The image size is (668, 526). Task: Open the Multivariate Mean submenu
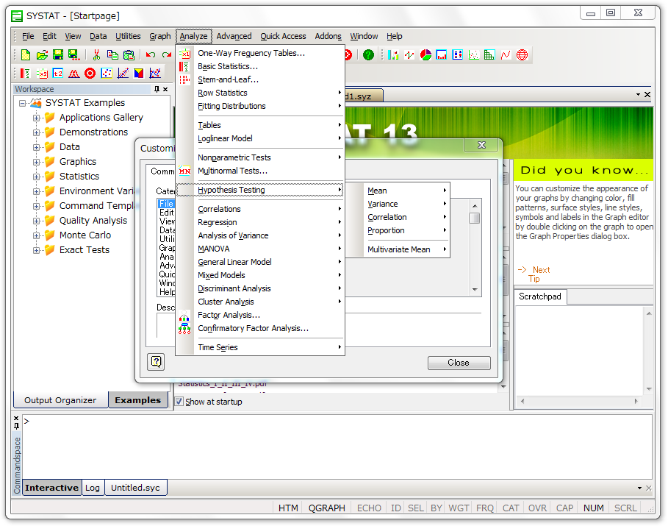(x=398, y=249)
